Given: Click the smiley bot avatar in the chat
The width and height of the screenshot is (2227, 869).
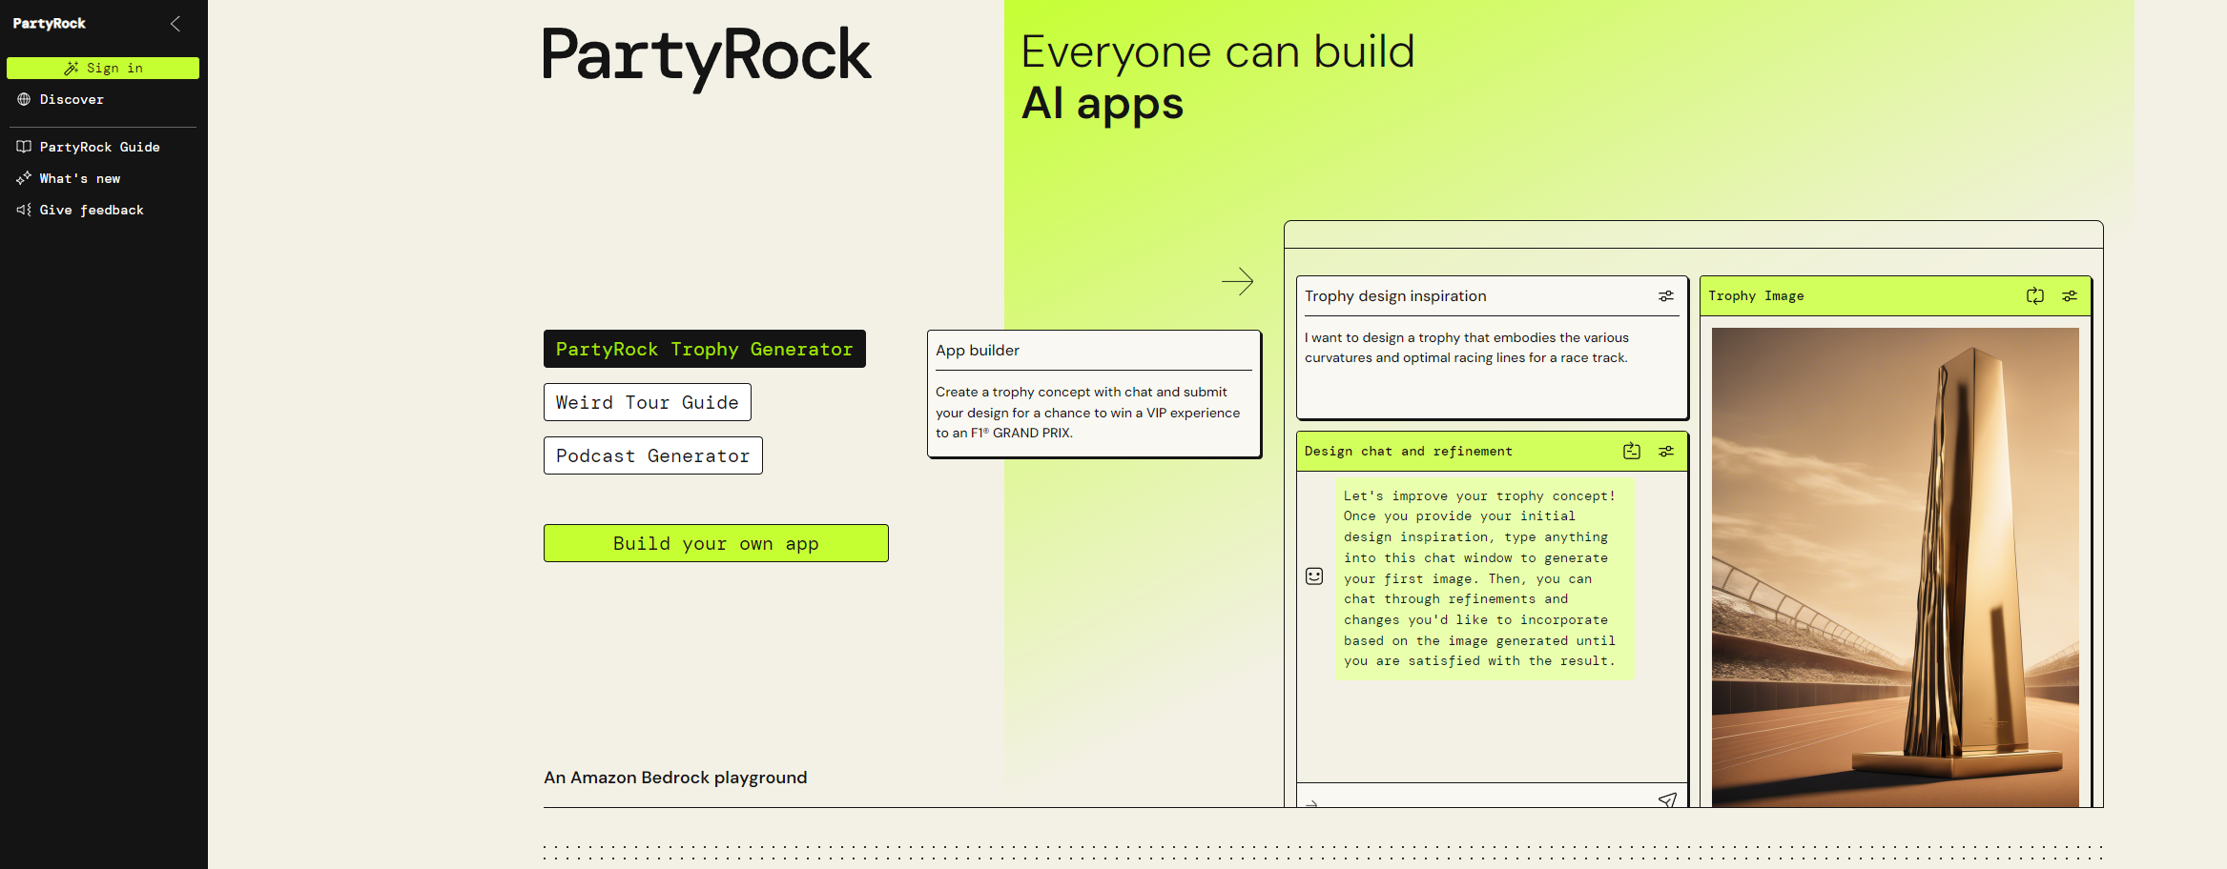Looking at the screenshot, I should (x=1314, y=576).
